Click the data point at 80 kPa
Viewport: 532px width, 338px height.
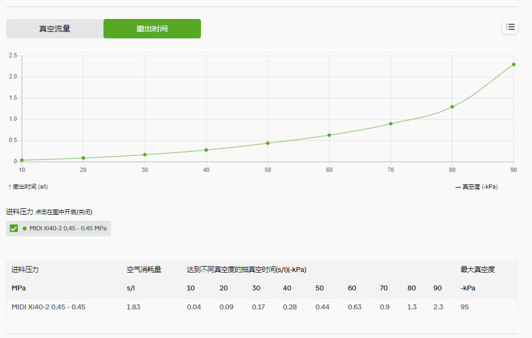click(452, 106)
